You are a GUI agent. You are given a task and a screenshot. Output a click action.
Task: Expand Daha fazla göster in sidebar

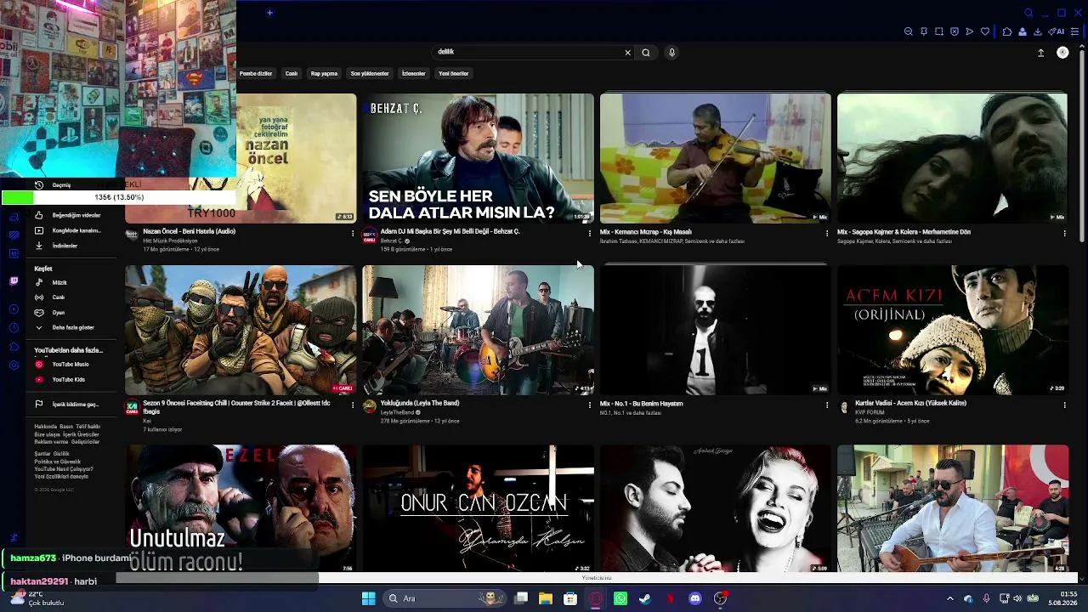click(66, 327)
